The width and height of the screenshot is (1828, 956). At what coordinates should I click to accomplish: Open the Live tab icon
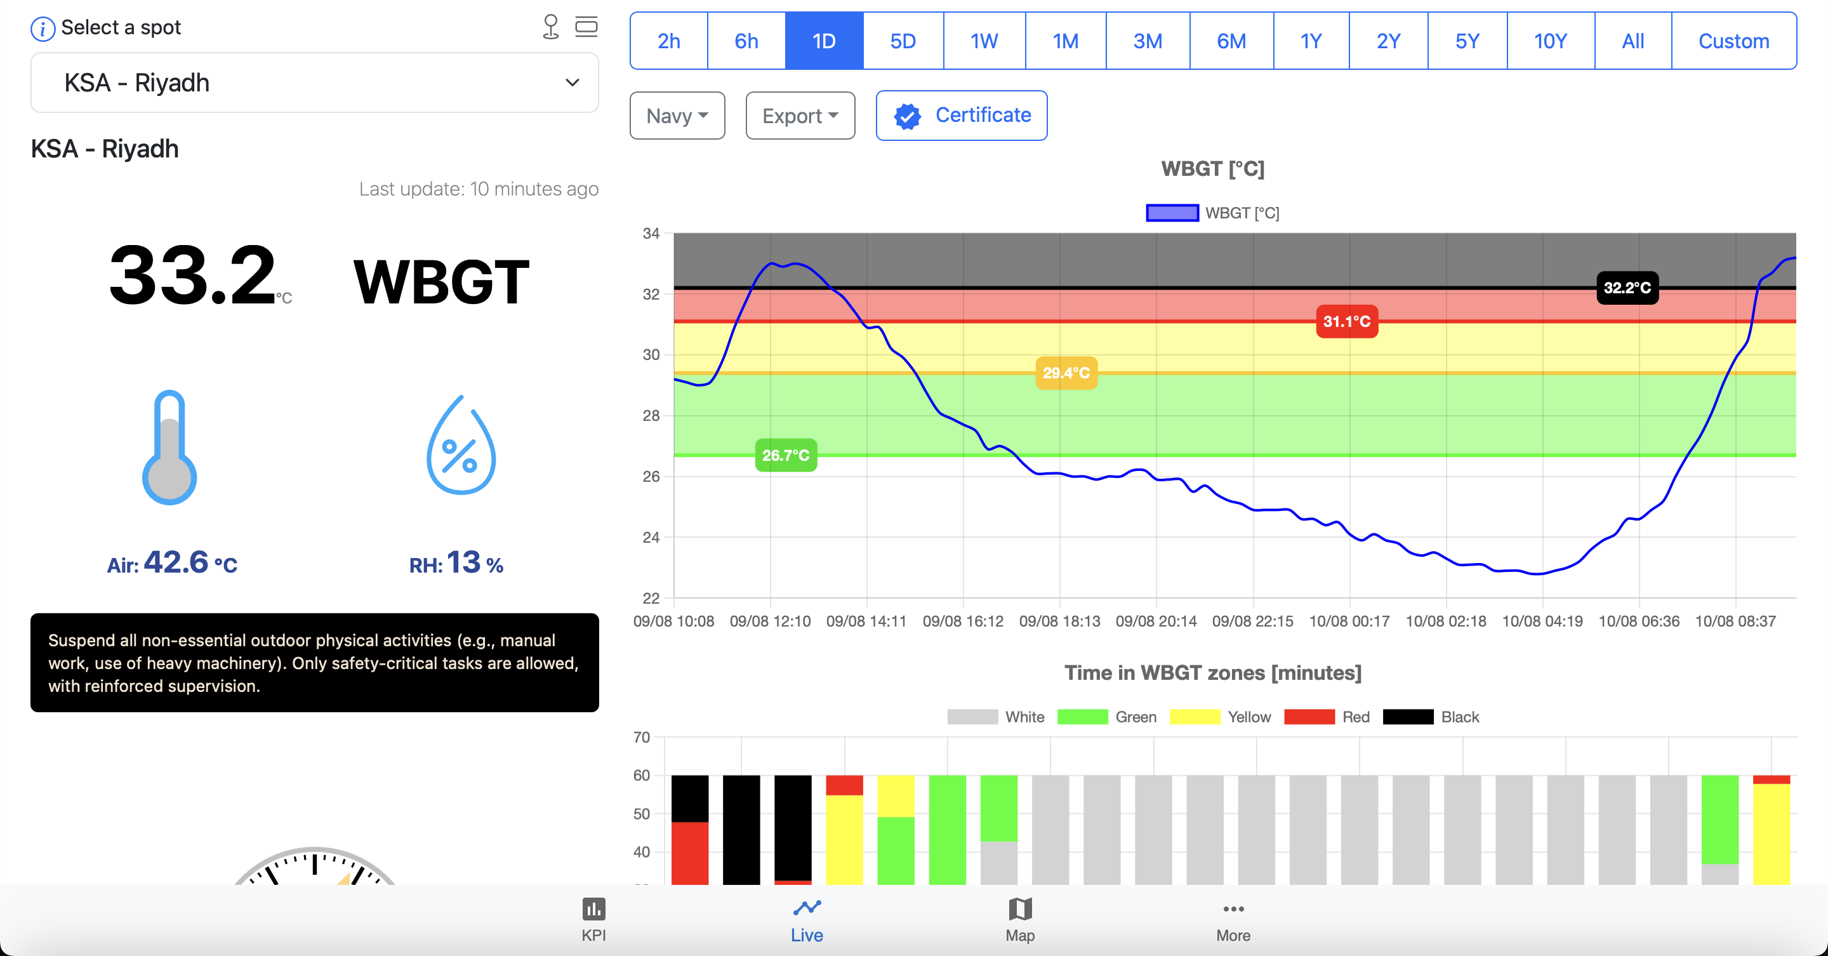point(807,908)
